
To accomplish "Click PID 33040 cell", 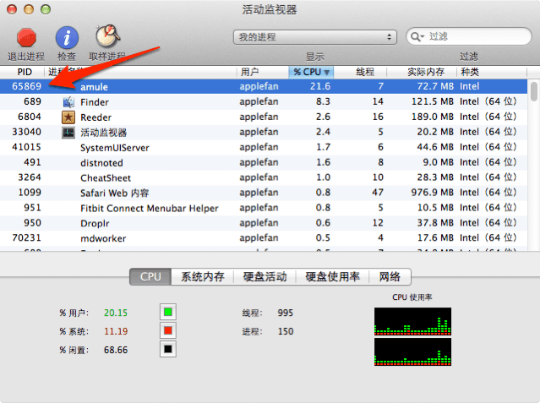I will pos(26,132).
